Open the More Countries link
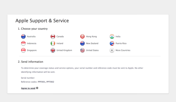The width and height of the screenshot is (176, 102). click(x=123, y=50)
